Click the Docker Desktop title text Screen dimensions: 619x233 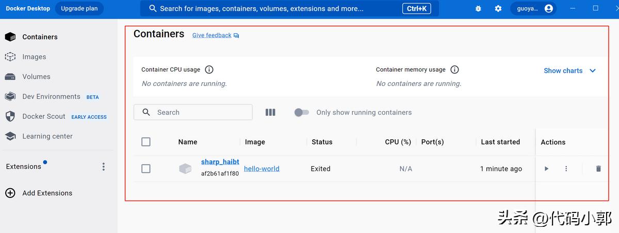point(28,9)
